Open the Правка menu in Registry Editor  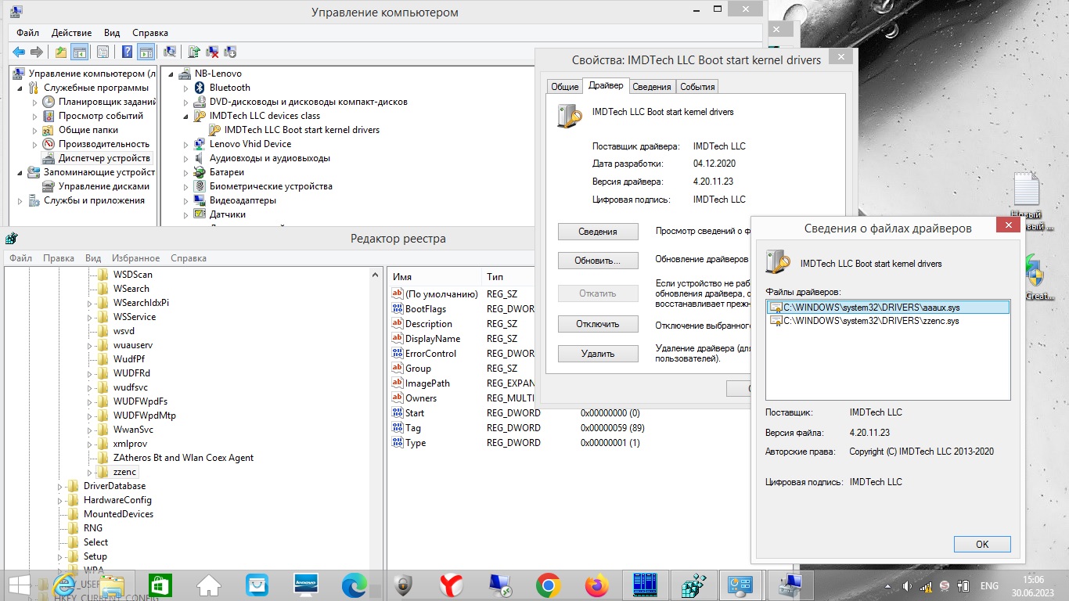pyautogui.click(x=59, y=257)
